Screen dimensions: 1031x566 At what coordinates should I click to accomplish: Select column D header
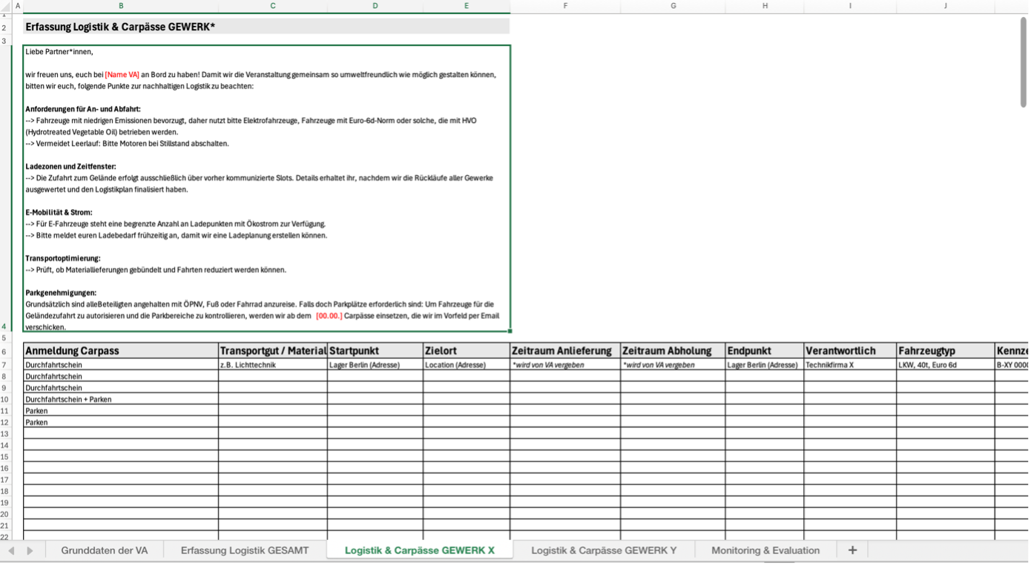pyautogui.click(x=375, y=6)
